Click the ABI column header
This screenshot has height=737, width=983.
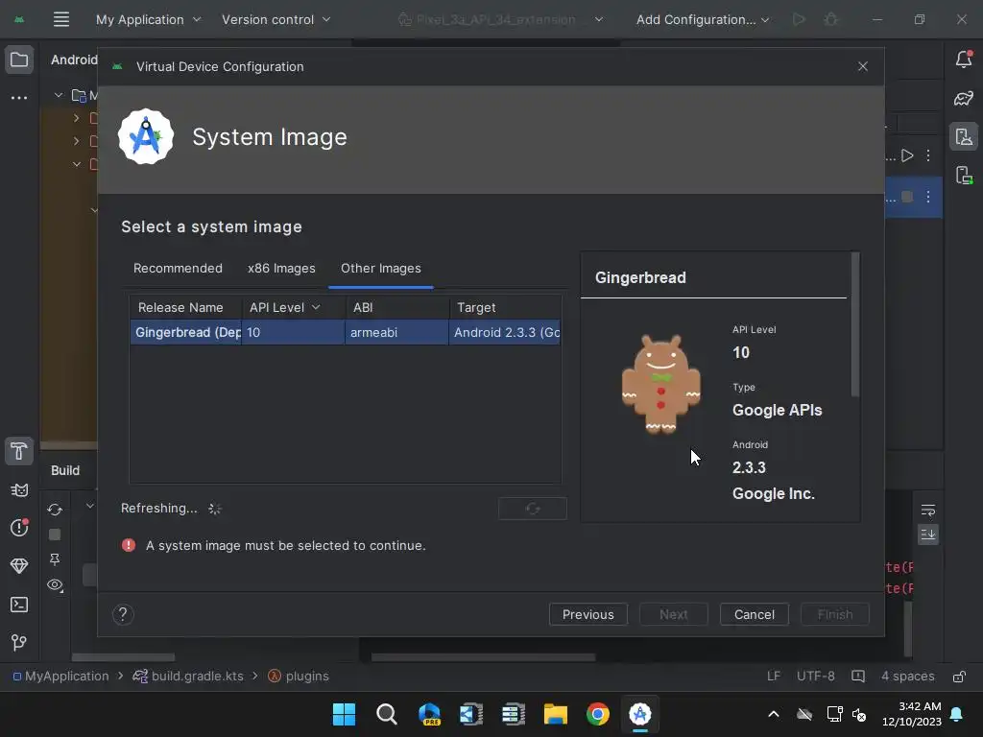(x=397, y=308)
